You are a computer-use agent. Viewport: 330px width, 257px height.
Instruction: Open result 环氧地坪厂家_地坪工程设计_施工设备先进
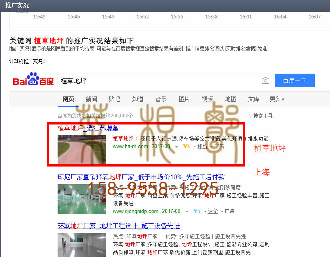point(119,226)
